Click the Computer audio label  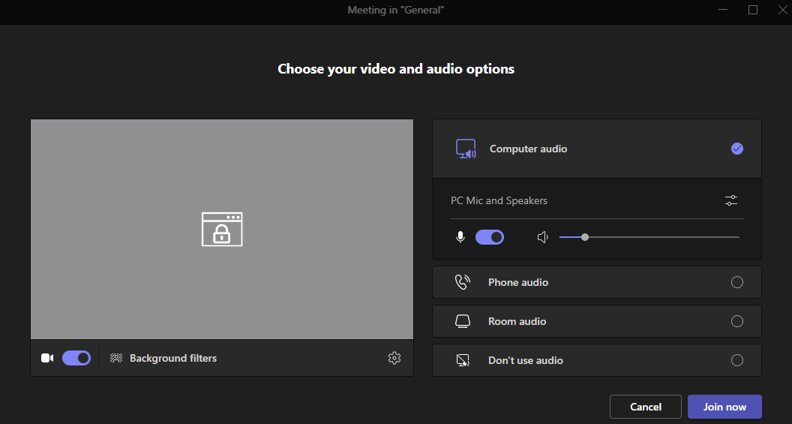[x=528, y=149]
